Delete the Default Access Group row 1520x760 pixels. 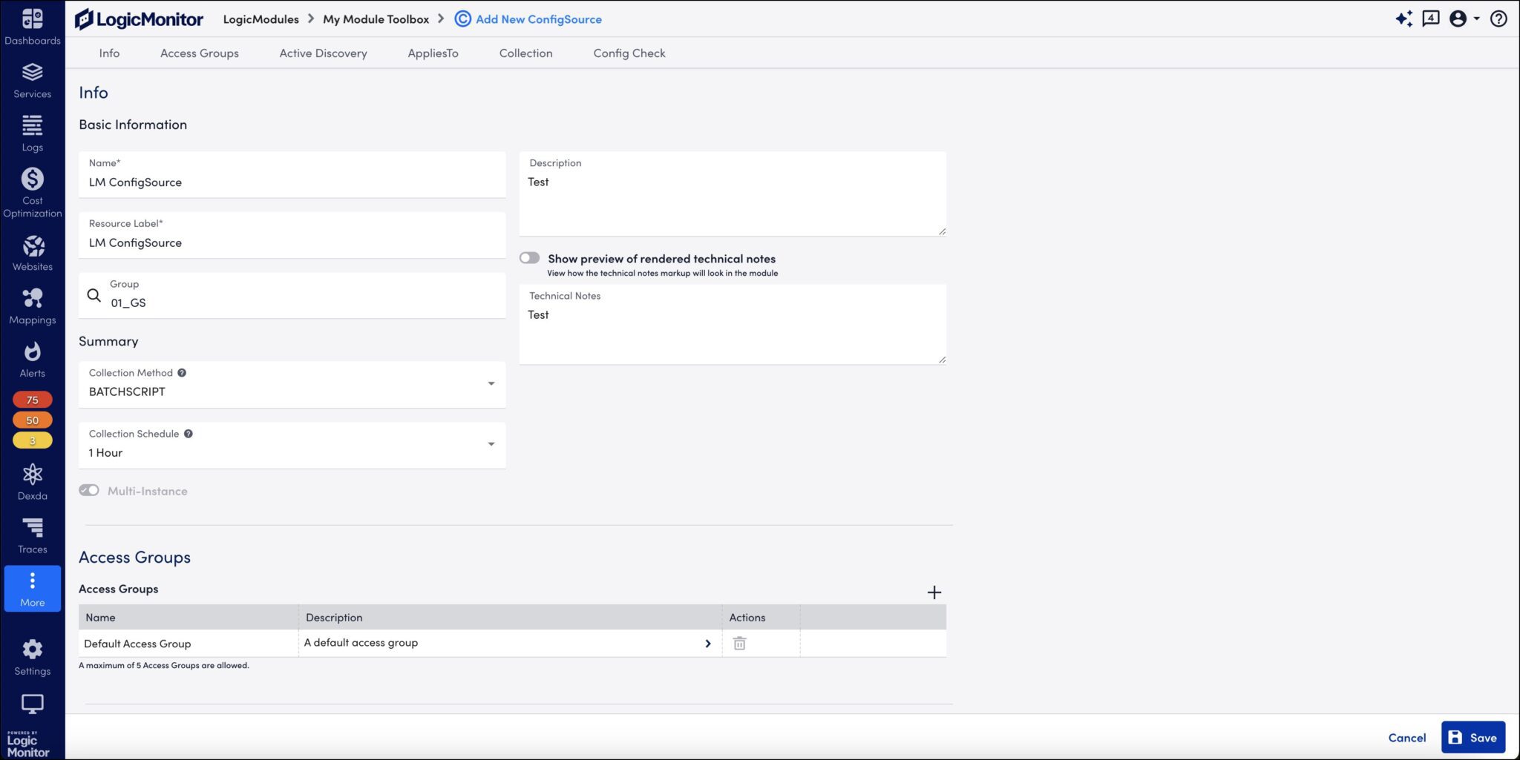pyautogui.click(x=739, y=644)
